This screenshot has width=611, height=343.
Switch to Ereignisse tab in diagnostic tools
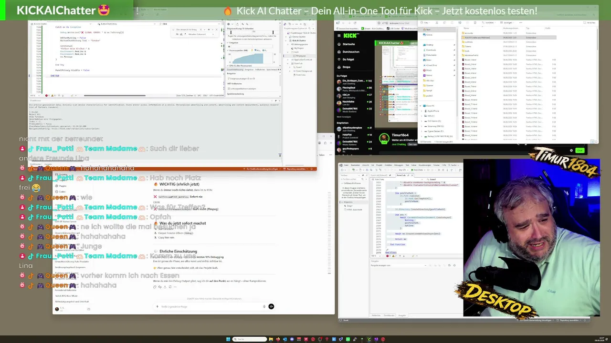pos(249,70)
